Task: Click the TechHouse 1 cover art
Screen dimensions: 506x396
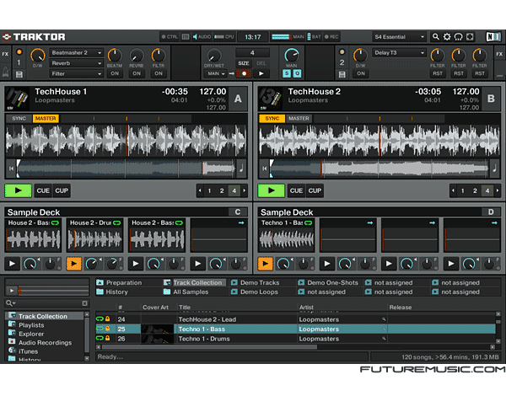Action: [18, 99]
